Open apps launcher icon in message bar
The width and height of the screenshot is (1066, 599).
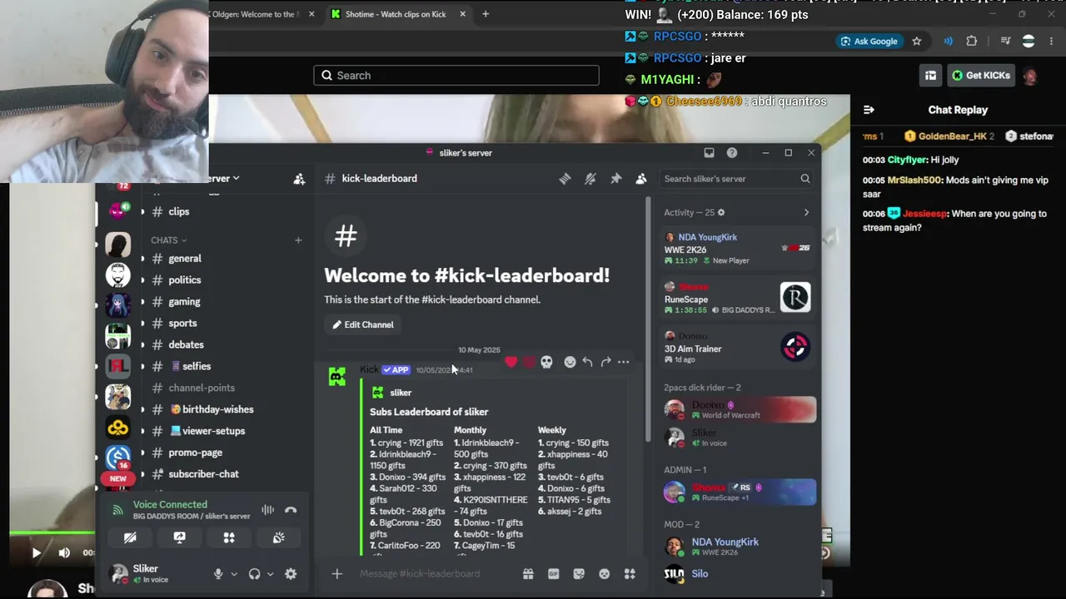630,574
